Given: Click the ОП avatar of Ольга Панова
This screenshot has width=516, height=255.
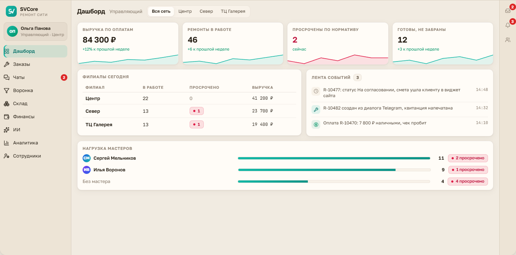Looking at the screenshot, I should tap(12, 31).
